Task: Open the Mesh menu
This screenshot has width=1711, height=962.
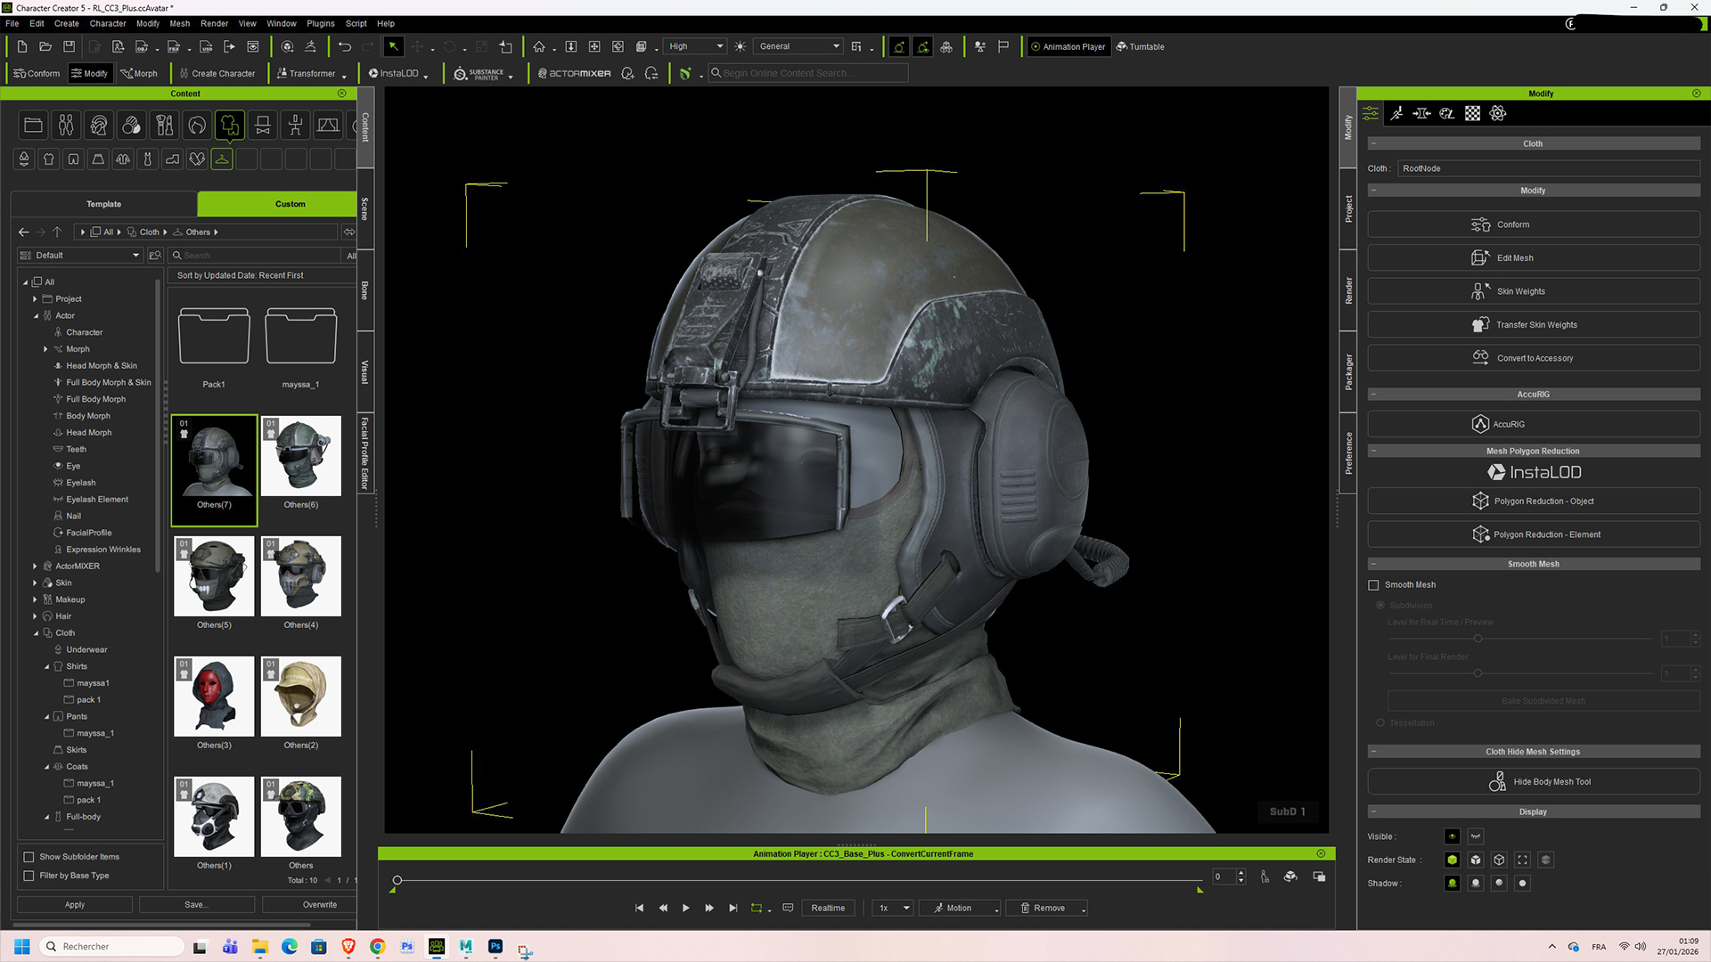Action: pos(179,23)
